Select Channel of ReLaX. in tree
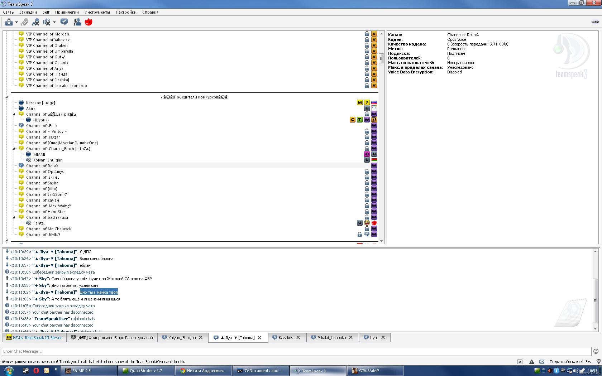Viewport: 602px width, 376px height. (x=43, y=166)
